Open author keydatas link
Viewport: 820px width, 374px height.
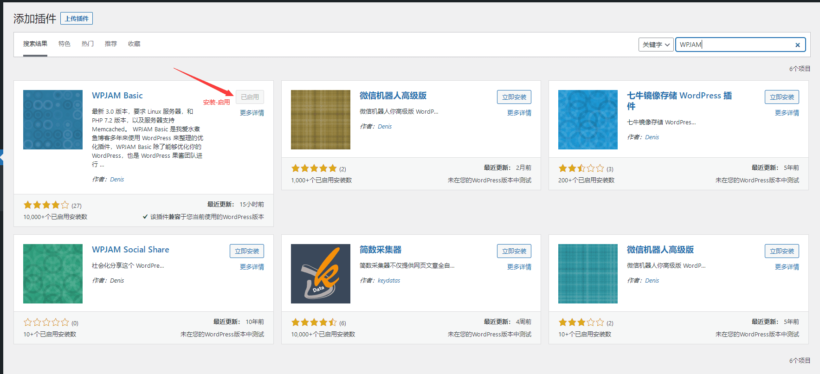[x=389, y=280]
